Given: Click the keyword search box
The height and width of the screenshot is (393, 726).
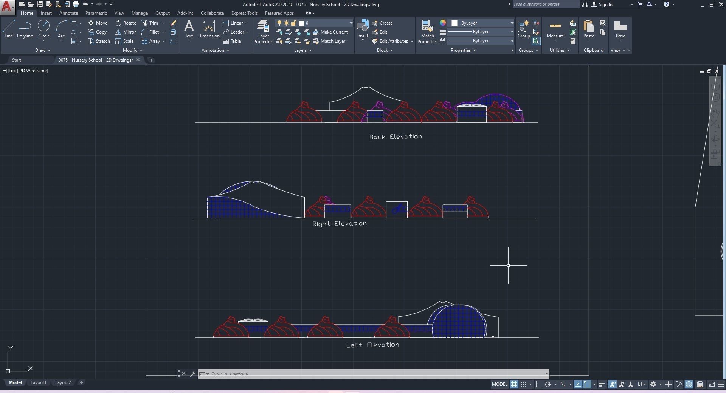Looking at the screenshot, I should pyautogui.click(x=546, y=4).
